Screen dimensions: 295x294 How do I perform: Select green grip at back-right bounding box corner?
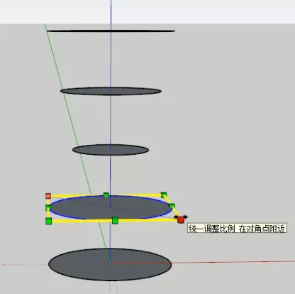(x=164, y=195)
